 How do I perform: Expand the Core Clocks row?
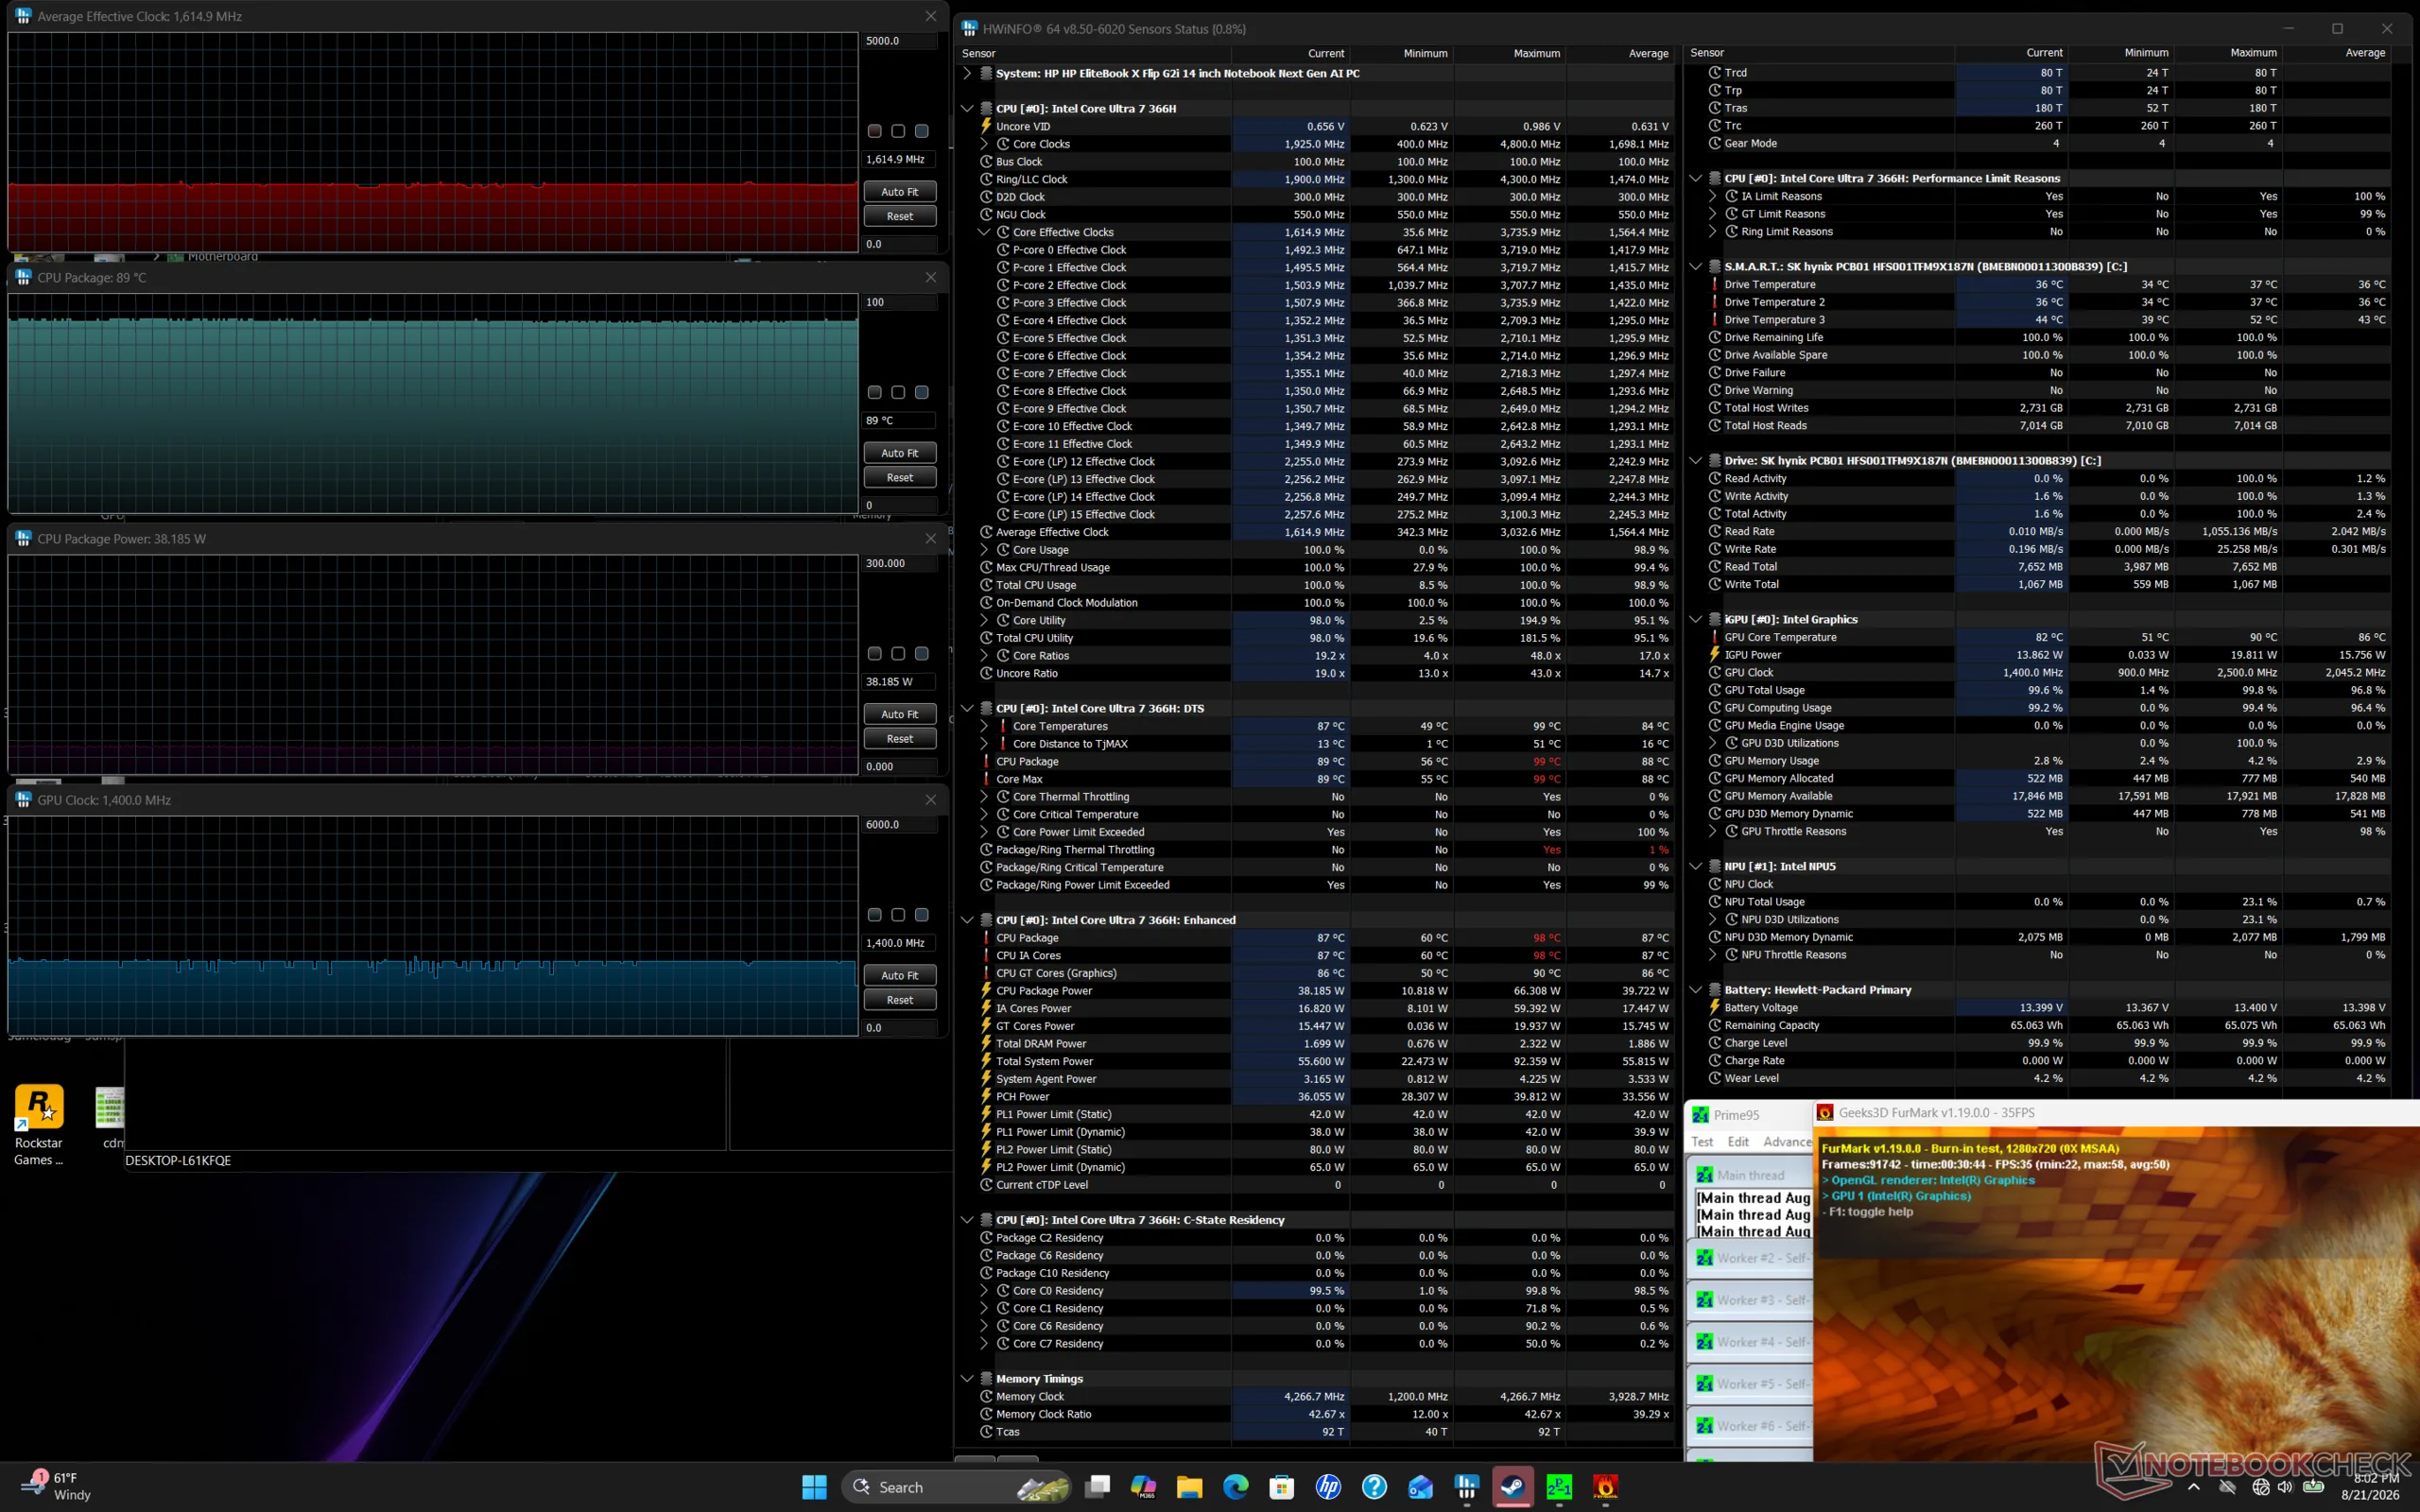(x=984, y=144)
